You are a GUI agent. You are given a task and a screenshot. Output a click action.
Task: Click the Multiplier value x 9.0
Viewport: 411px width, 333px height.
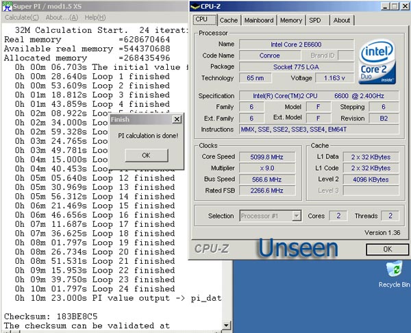(267, 168)
